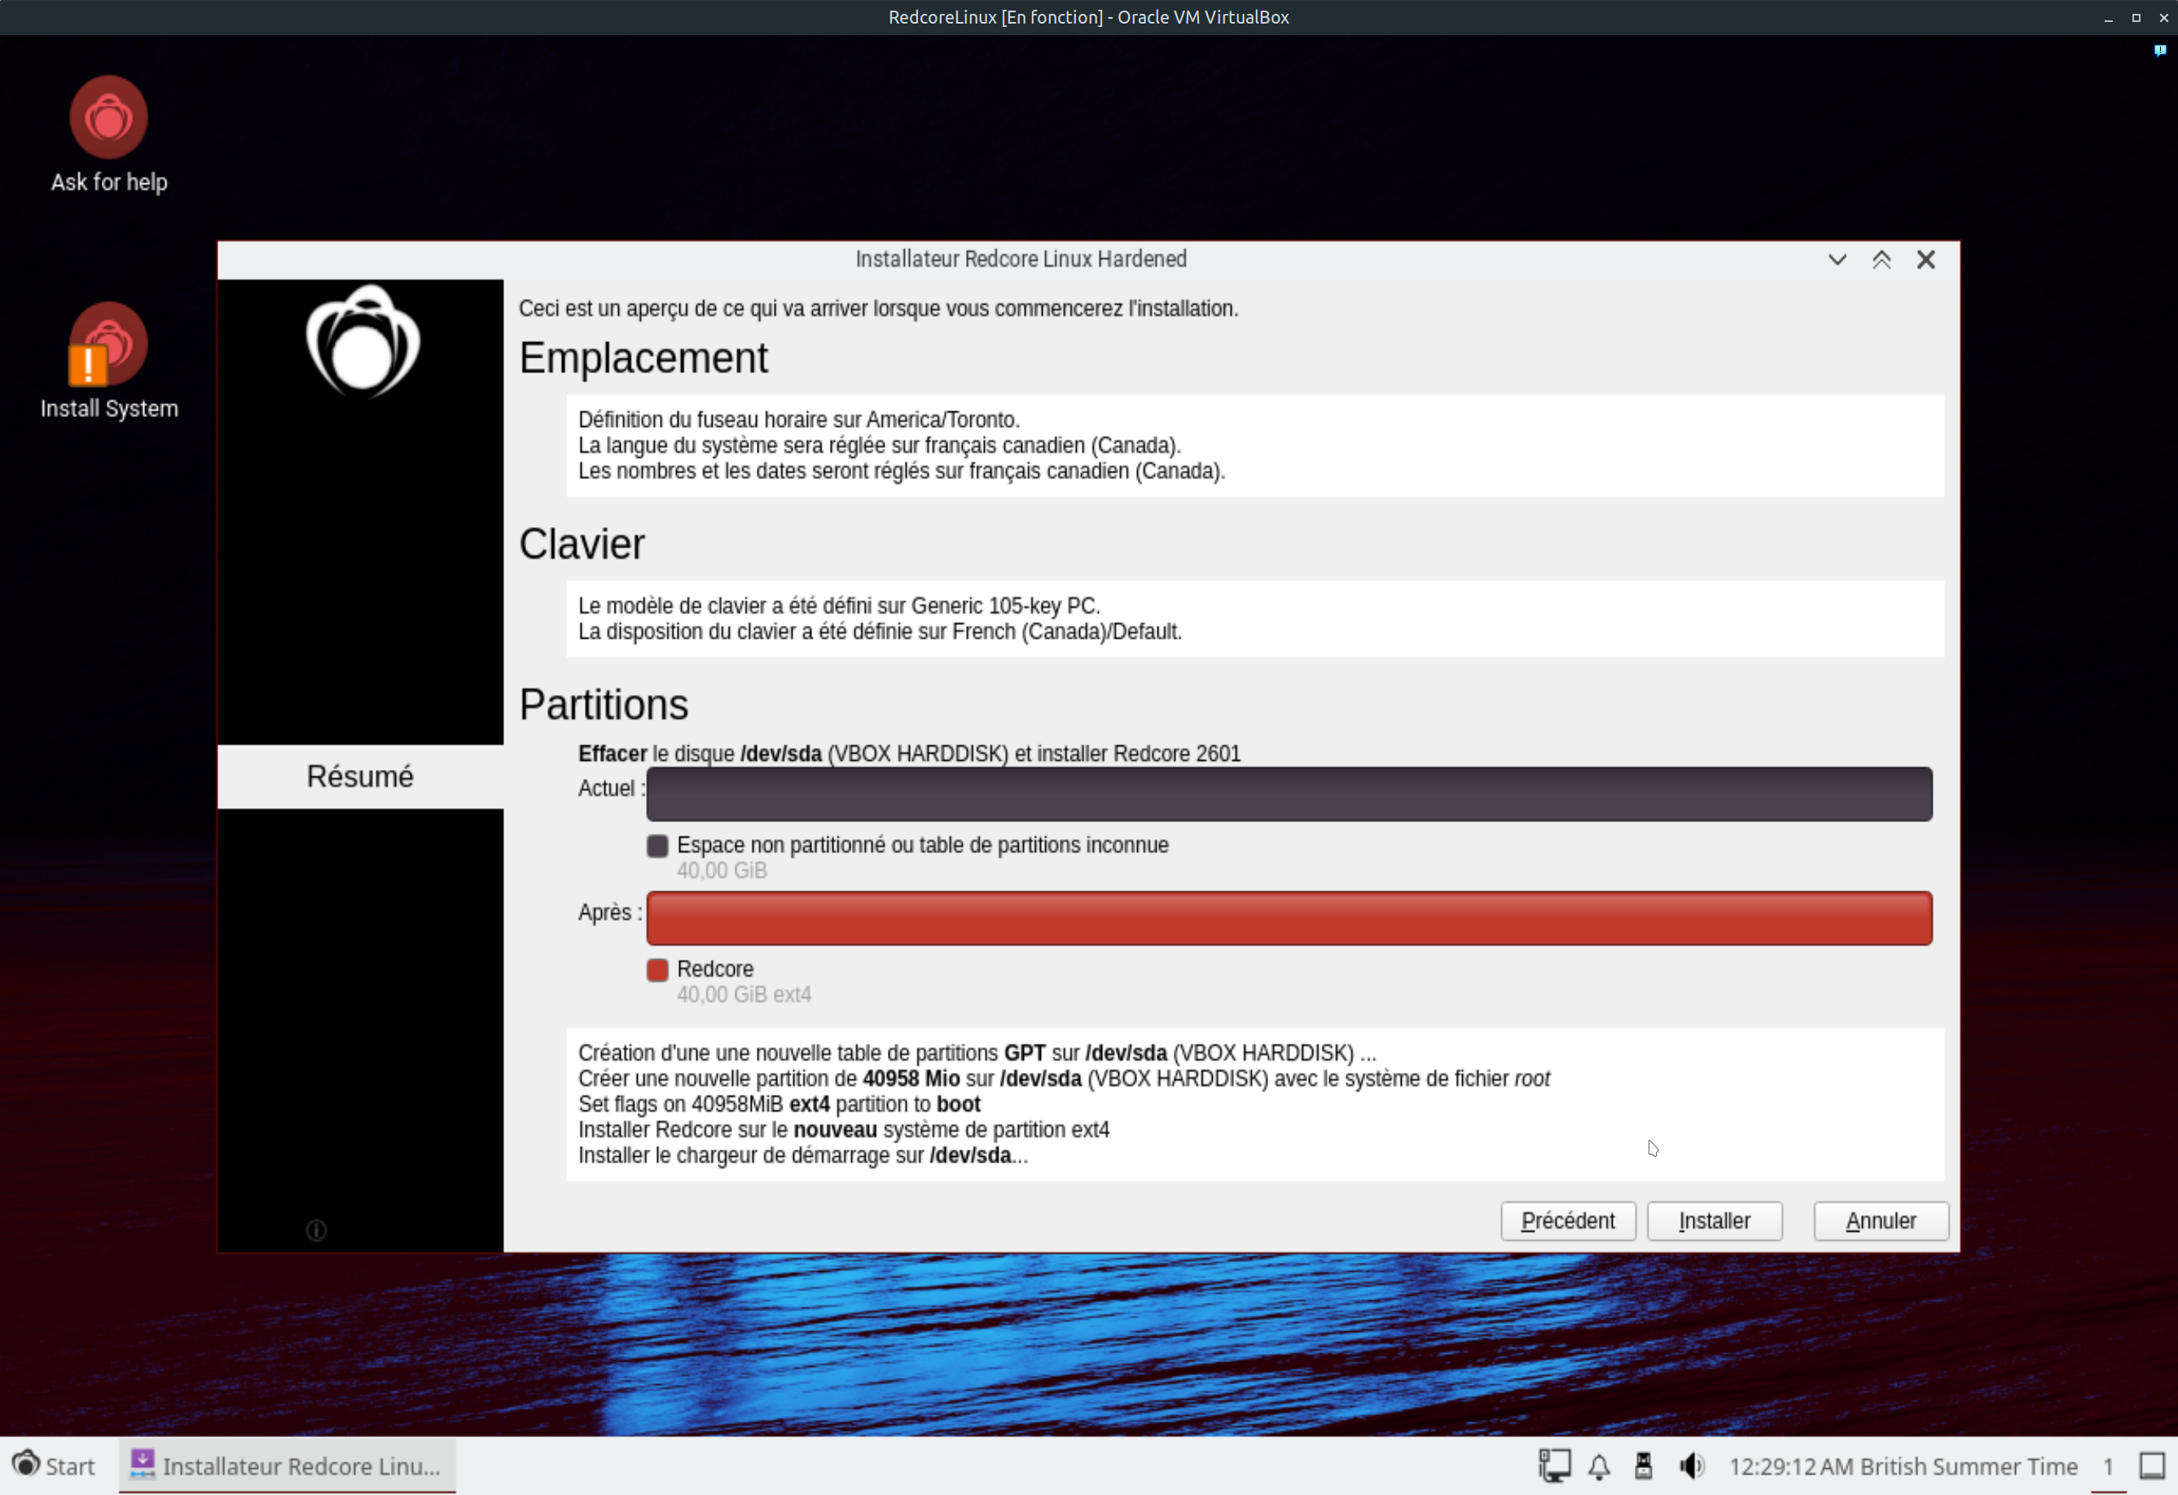2178x1495 pixels.
Task: Click the taskbar clock
Action: [1903, 1466]
